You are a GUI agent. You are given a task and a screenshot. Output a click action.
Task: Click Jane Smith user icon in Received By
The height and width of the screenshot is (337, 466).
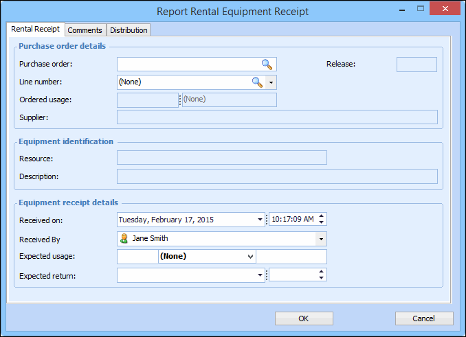(124, 239)
